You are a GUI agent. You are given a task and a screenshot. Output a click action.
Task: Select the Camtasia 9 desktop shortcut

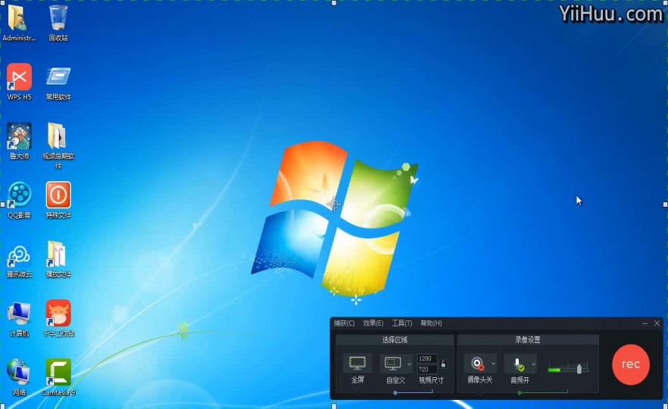(58, 377)
